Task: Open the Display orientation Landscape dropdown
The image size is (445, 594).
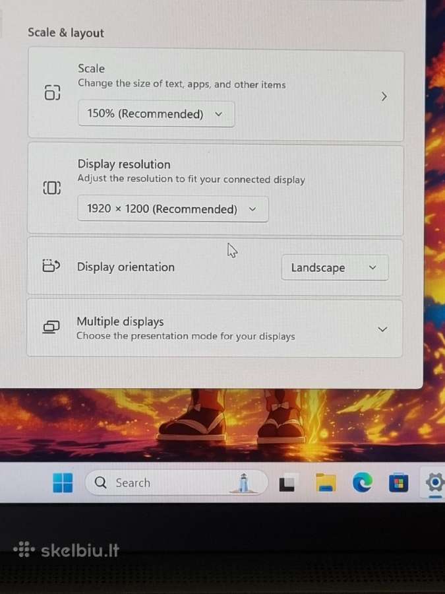Action: [x=335, y=267]
